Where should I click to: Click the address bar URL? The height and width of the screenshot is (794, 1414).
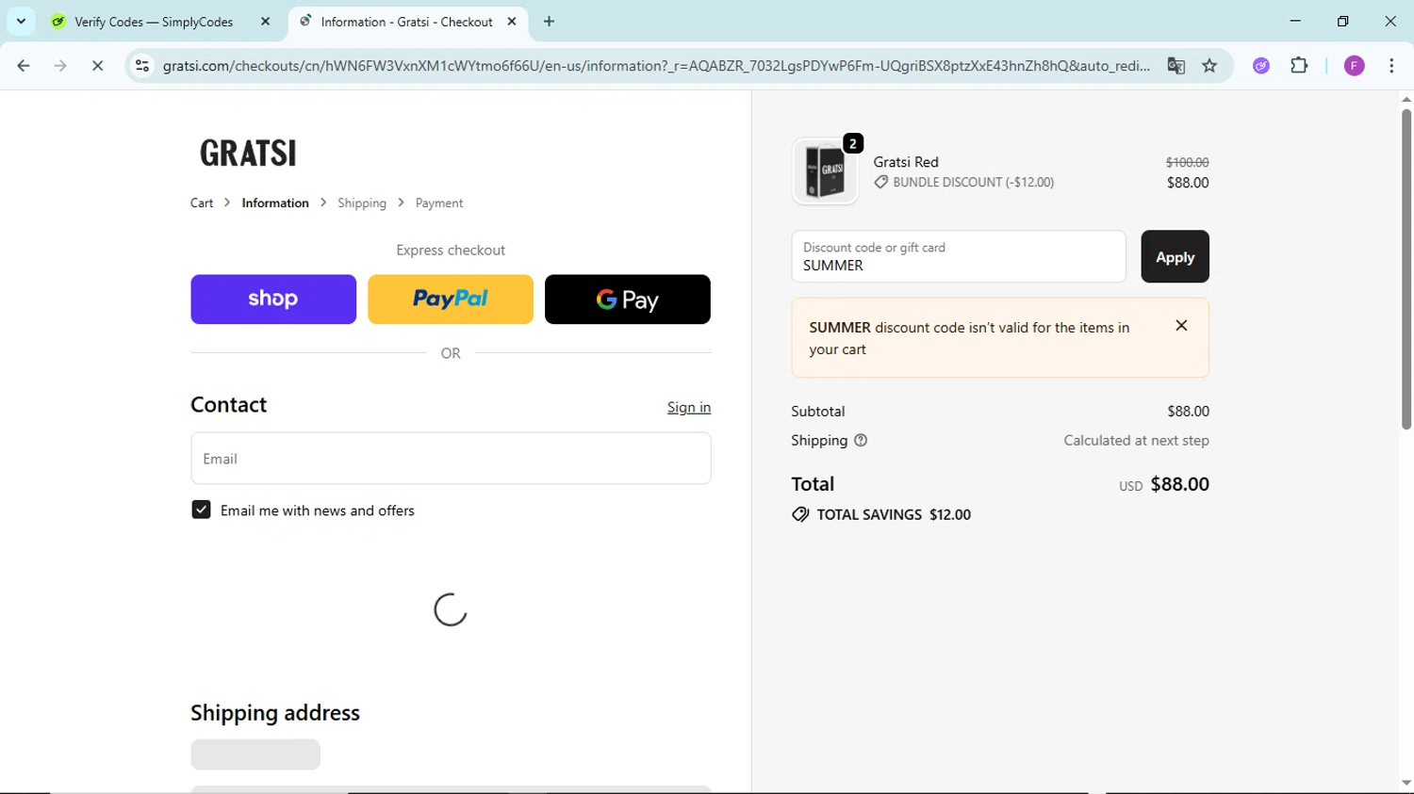[x=656, y=66]
